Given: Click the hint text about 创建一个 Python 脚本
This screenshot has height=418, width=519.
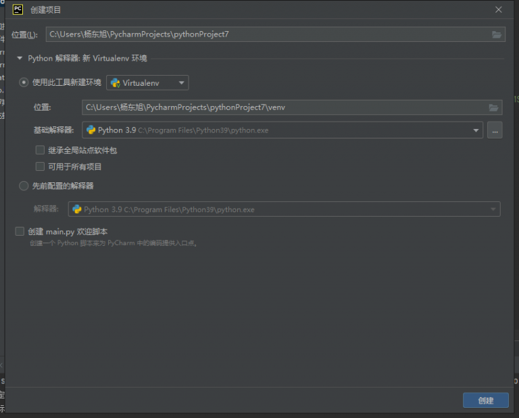Looking at the screenshot, I should (x=114, y=243).
